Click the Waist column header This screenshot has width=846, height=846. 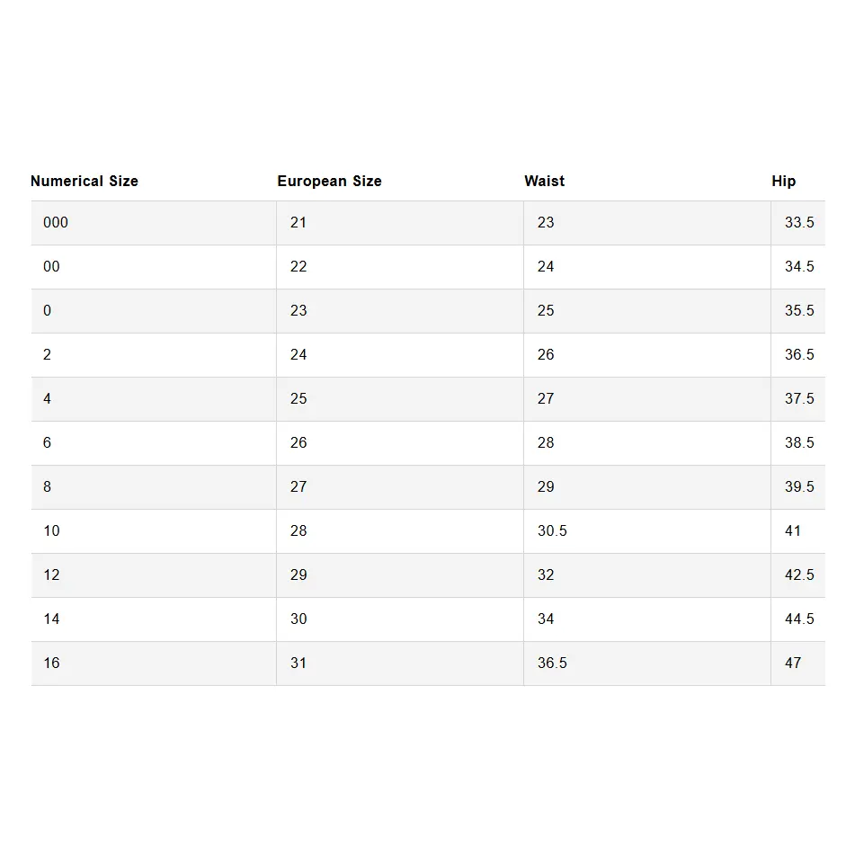pyautogui.click(x=544, y=181)
